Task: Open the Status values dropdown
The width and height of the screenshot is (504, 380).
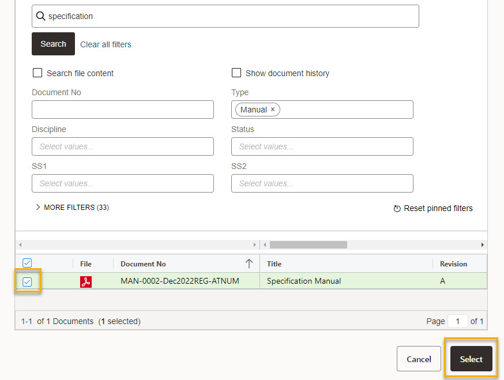Action: (x=322, y=146)
